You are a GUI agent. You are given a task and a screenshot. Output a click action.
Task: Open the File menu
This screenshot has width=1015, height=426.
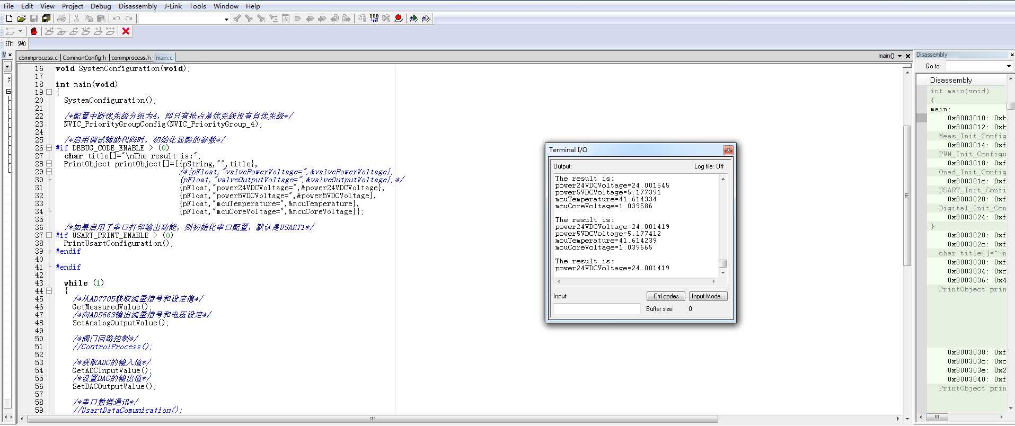[x=8, y=6]
